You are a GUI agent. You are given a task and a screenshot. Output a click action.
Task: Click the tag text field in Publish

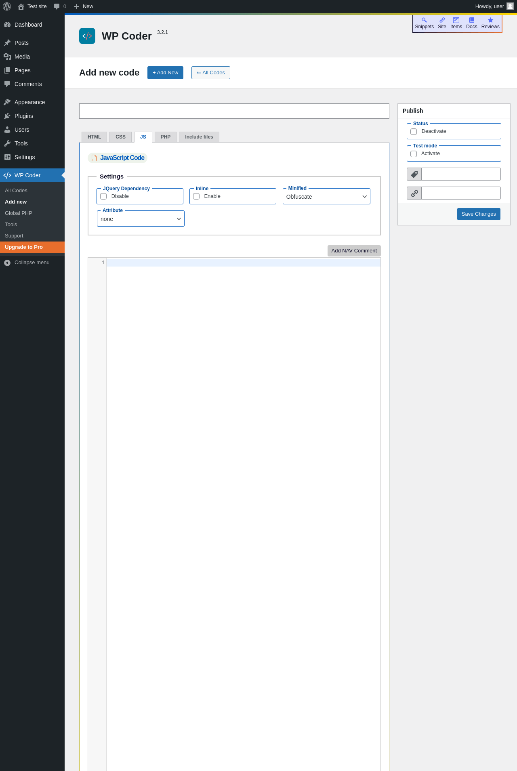point(461,174)
